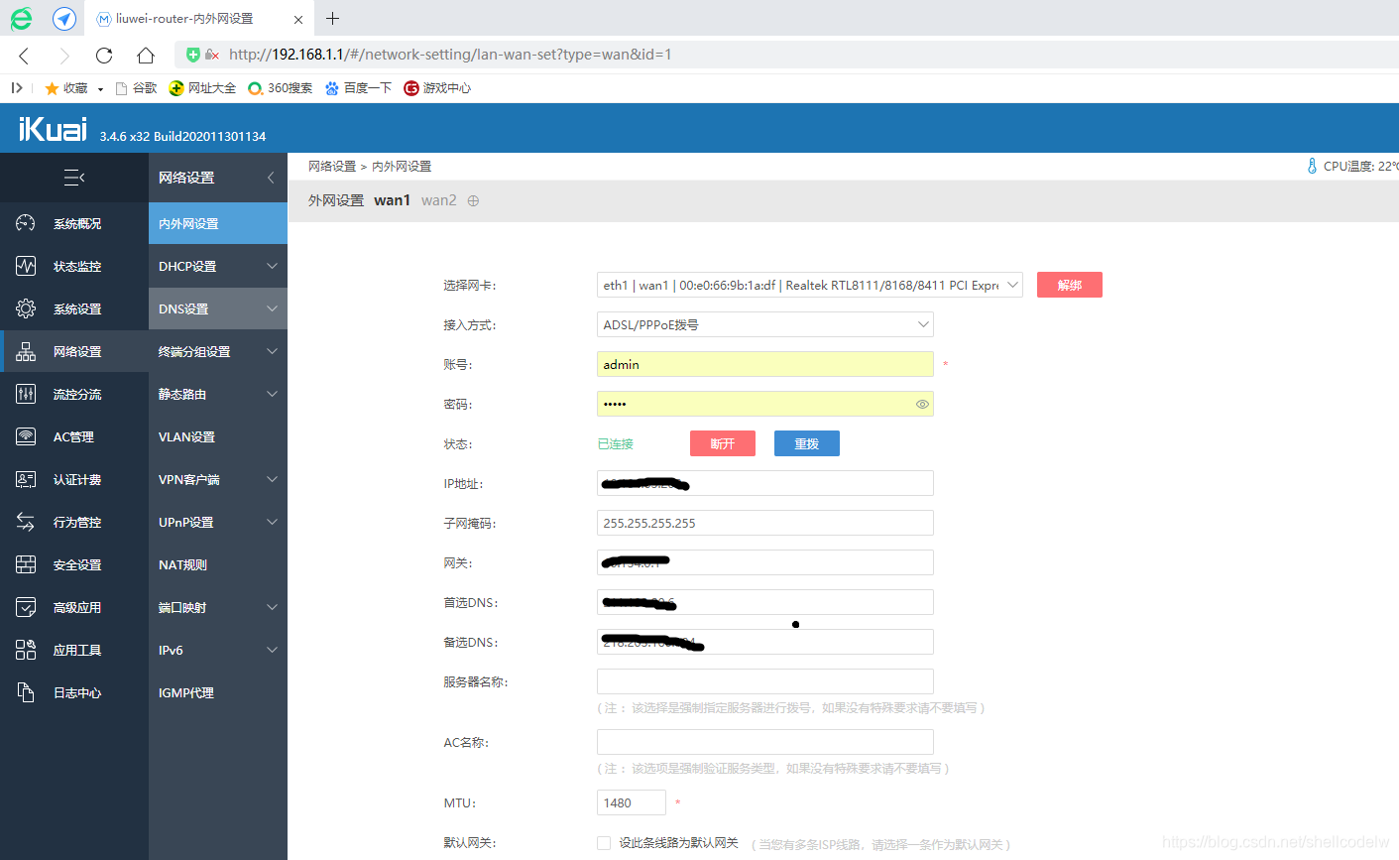
Task: Click the 收藏 favorites star icon
Action: [53, 88]
